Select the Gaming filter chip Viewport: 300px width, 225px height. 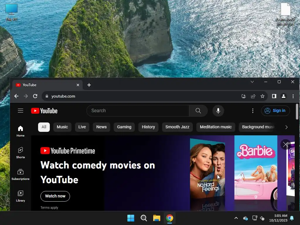(124, 127)
